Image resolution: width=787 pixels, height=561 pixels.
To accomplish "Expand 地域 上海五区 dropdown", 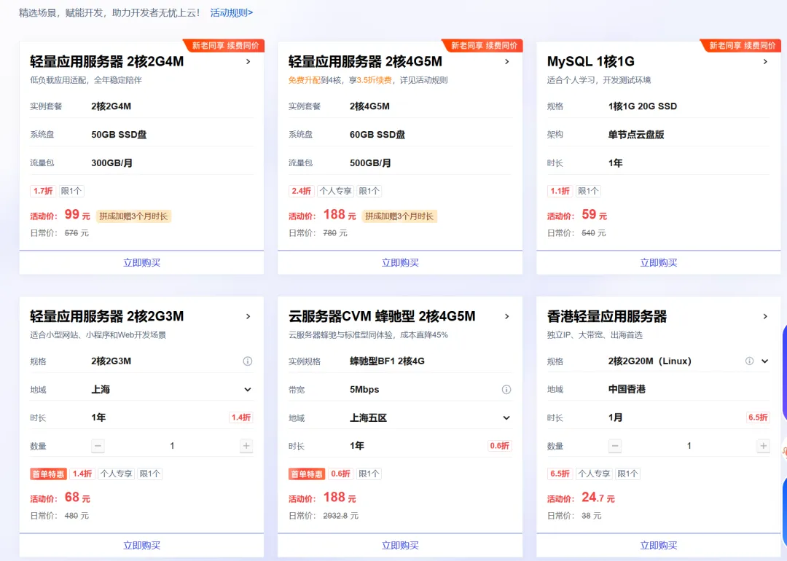I will (506, 418).
